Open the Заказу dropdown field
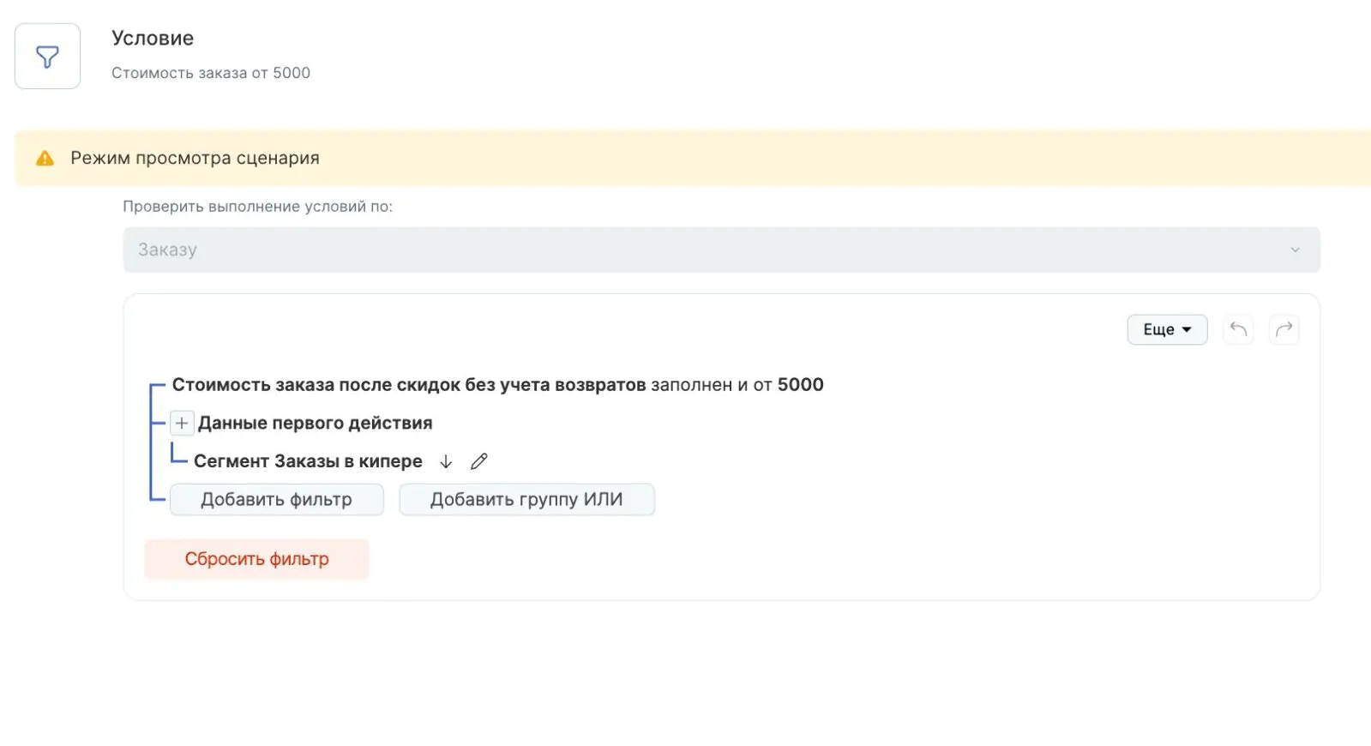 721,250
